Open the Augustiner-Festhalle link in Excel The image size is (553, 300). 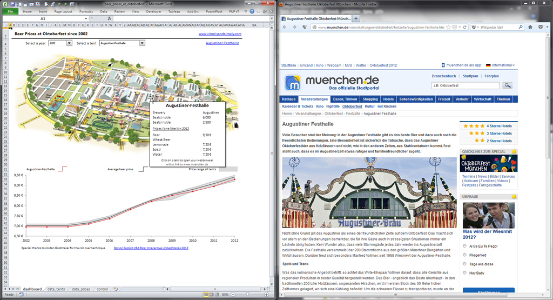222,43
